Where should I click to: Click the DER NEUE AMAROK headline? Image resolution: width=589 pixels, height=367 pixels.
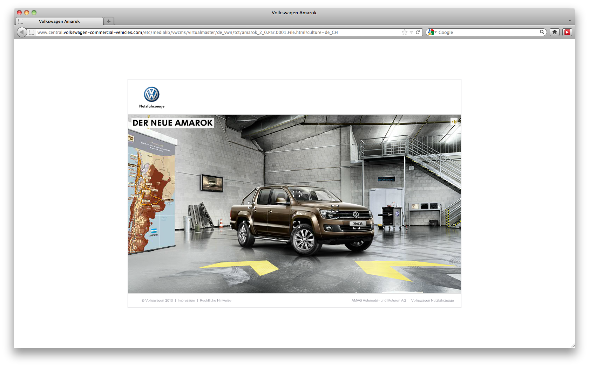(172, 123)
